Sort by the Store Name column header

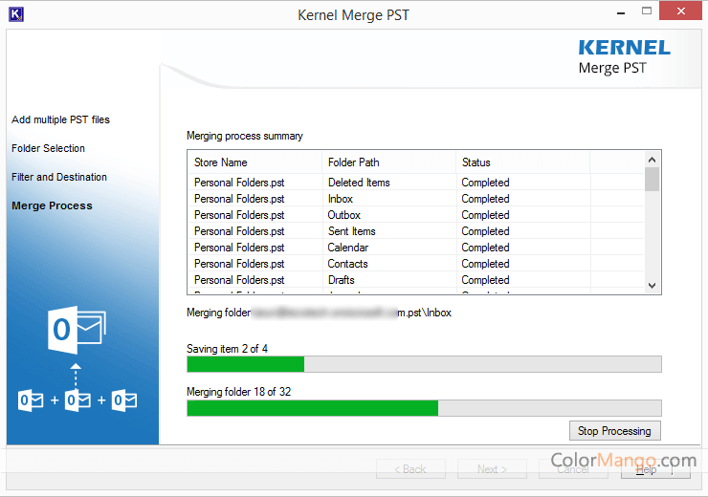coord(221,162)
